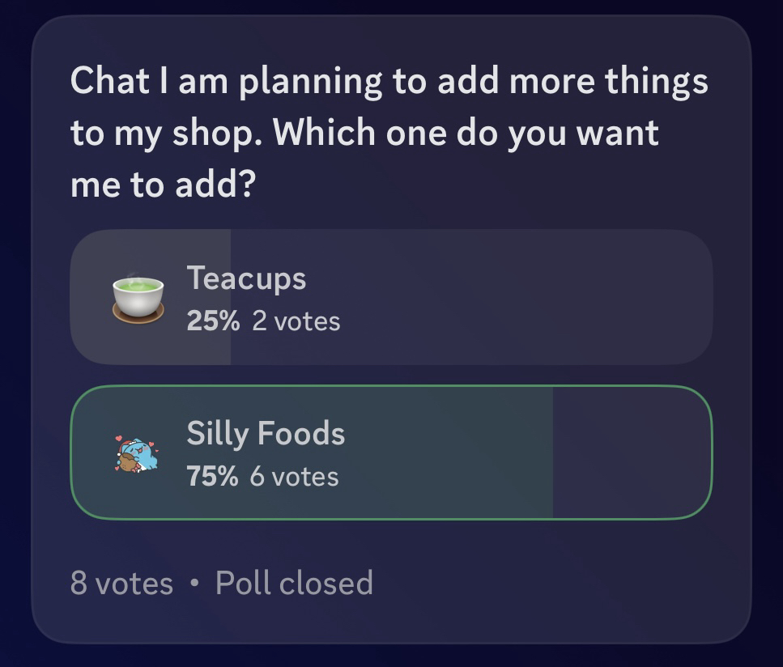Click the filled Silly Foods bar beyond the vote text
Viewport: 783px width, 667px height.
click(x=453, y=453)
